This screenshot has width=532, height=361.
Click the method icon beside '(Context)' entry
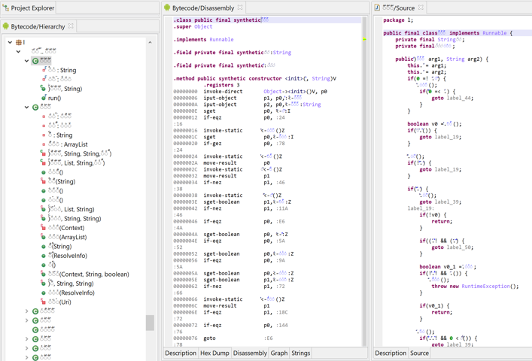pos(43,227)
